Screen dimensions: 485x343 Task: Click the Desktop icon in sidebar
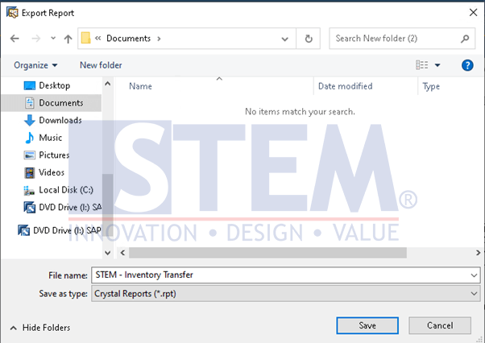pyautogui.click(x=30, y=85)
